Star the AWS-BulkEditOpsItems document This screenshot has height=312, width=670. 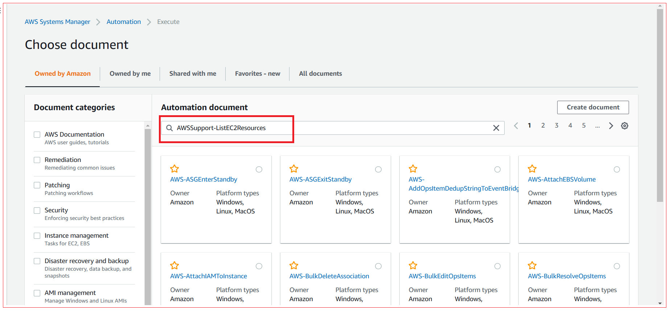coord(413,266)
